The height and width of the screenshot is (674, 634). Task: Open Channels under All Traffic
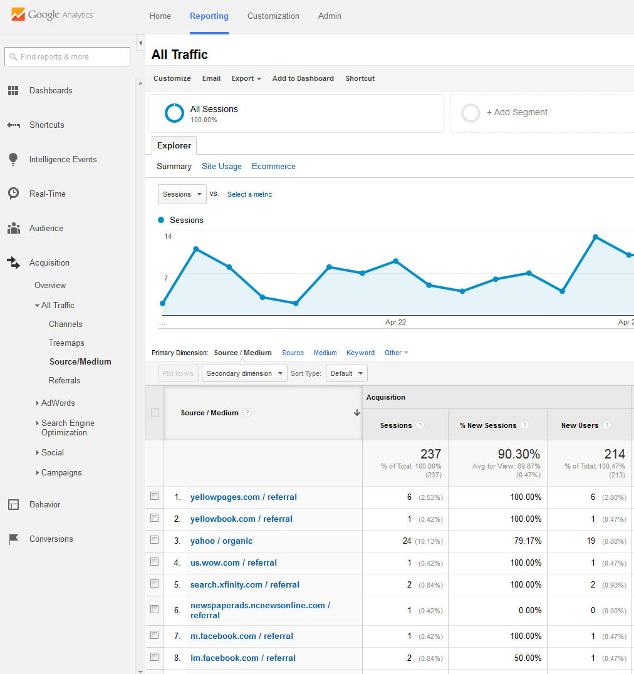point(65,324)
